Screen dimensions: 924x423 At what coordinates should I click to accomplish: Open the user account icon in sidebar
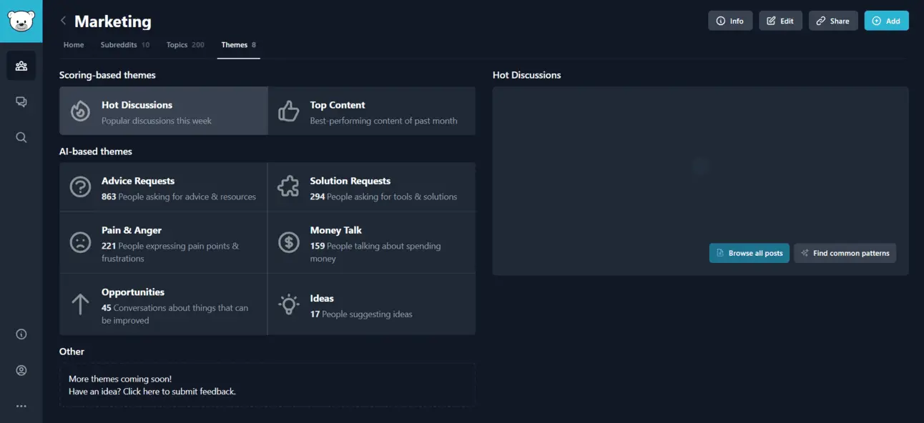tap(21, 370)
